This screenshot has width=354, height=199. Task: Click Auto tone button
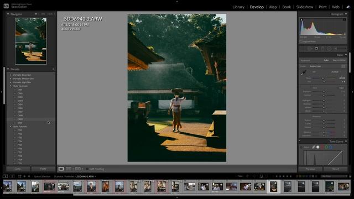tap(341, 88)
